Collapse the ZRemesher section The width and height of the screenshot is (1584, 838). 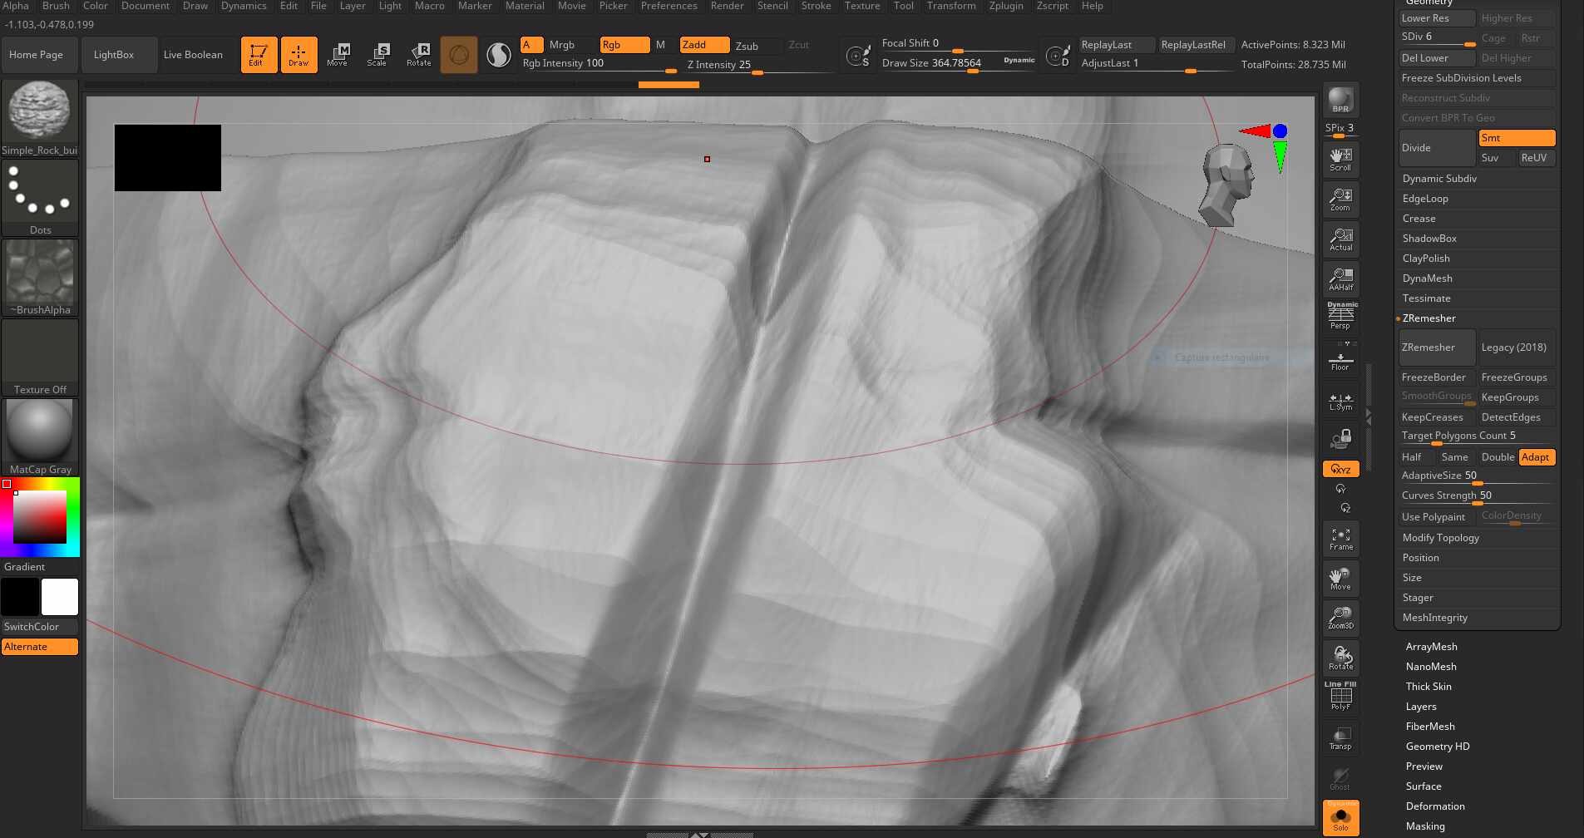pyautogui.click(x=1429, y=318)
